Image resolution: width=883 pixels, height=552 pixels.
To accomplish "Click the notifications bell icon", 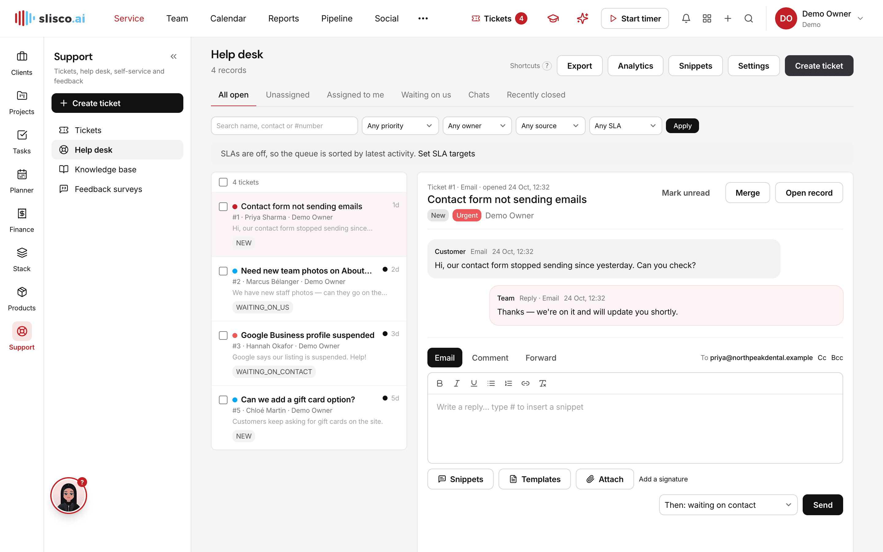I will [x=686, y=18].
